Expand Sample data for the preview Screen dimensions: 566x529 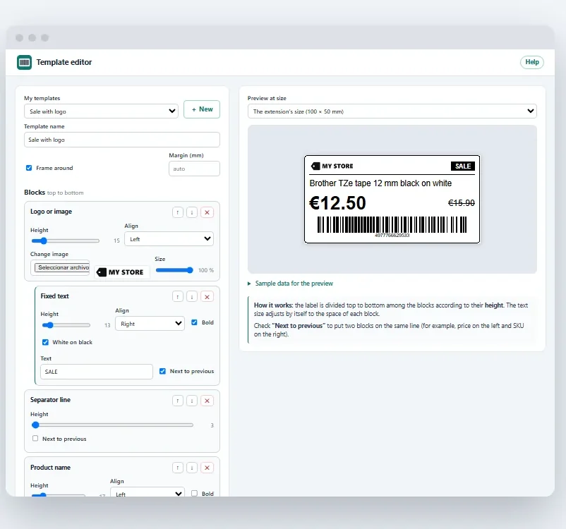point(290,284)
